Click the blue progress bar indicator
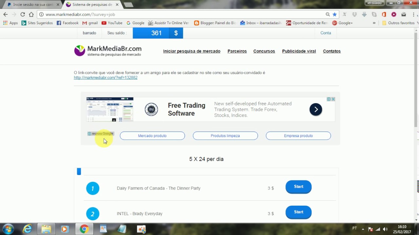419x235 pixels. tap(79, 171)
